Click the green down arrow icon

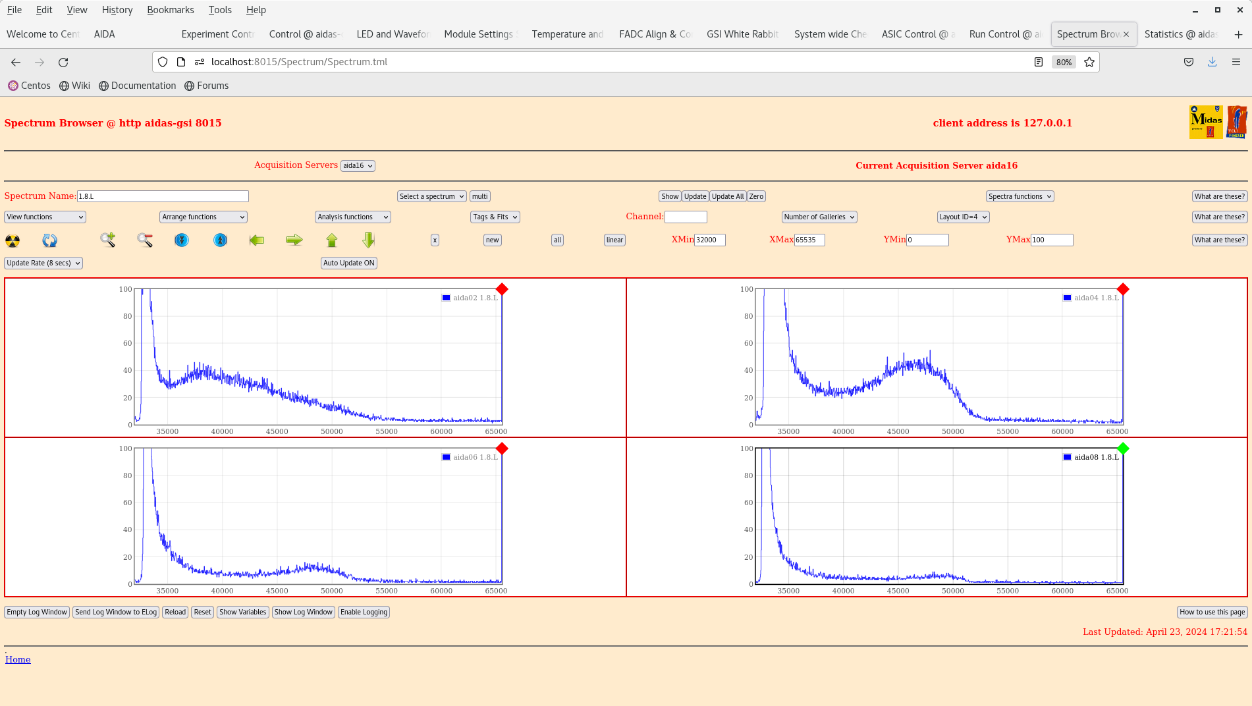(369, 240)
